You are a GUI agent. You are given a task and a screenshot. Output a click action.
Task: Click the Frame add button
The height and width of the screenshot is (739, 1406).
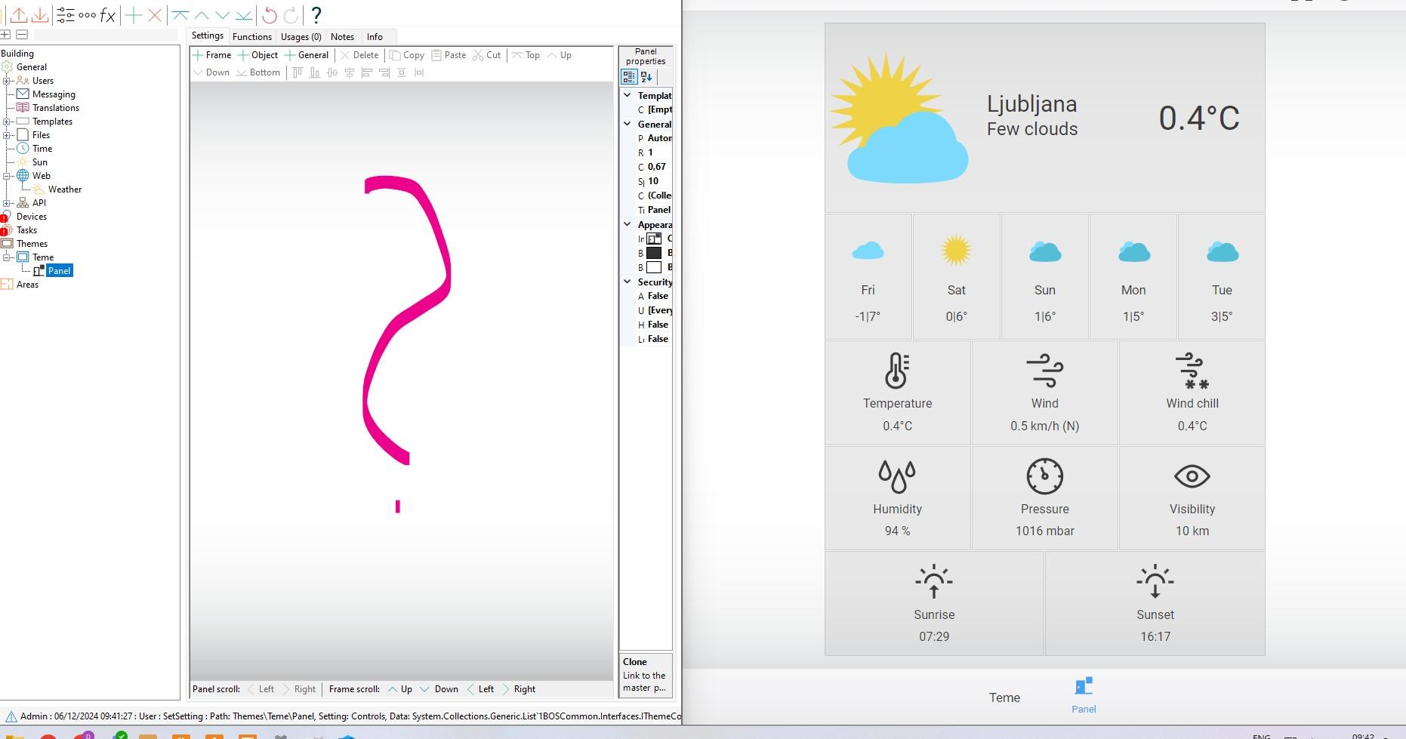coord(212,55)
